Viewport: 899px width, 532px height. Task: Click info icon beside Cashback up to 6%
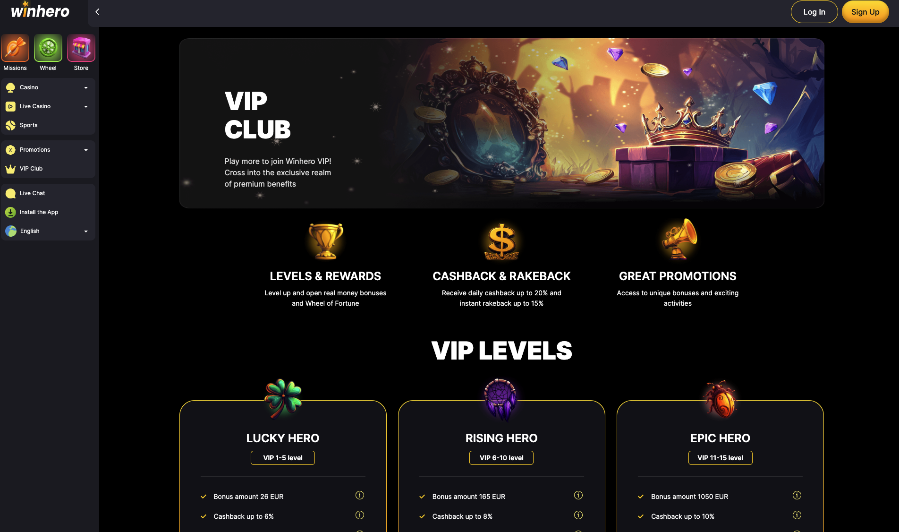pyautogui.click(x=360, y=515)
